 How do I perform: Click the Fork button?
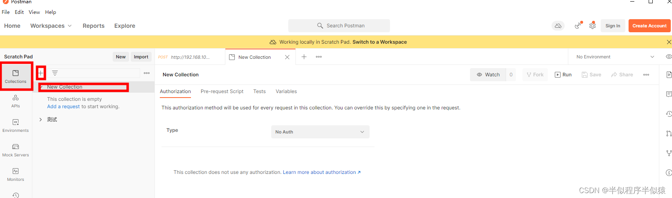pos(535,75)
